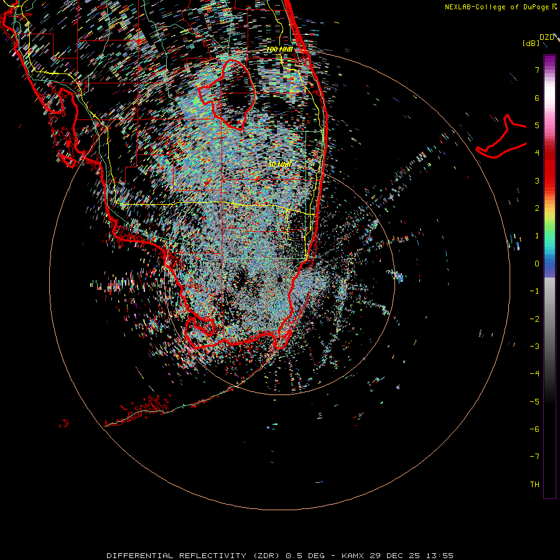
Task: Click the Grand Bahama island outline
Action: (502, 138)
